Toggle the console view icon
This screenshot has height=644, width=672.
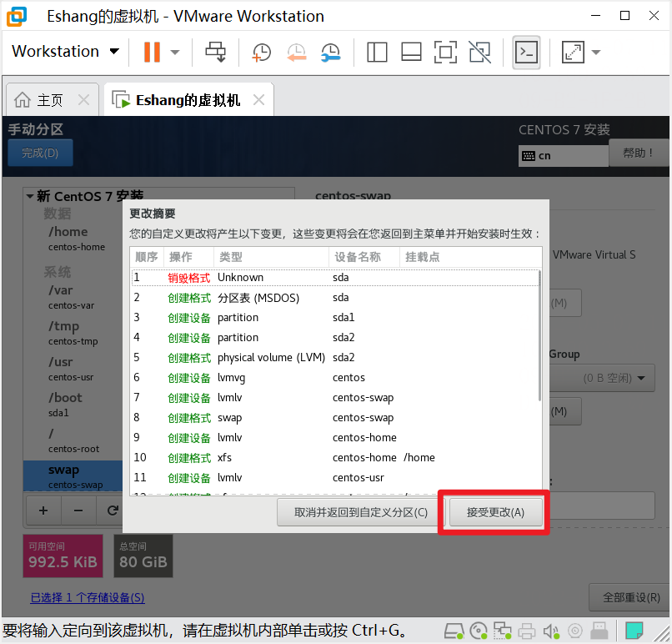(x=526, y=53)
